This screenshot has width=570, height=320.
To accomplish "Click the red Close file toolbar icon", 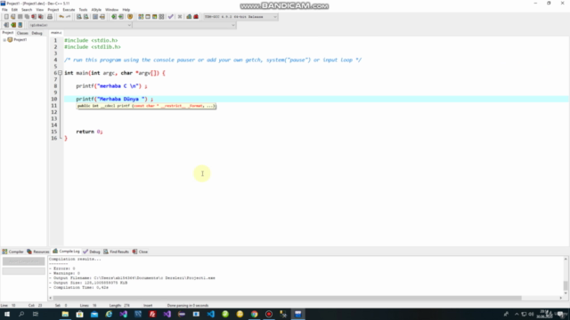I will [x=34, y=17].
